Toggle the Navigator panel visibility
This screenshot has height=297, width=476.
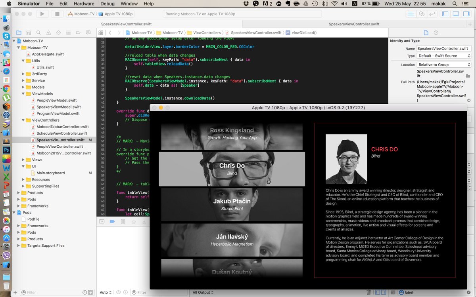(x=445, y=14)
